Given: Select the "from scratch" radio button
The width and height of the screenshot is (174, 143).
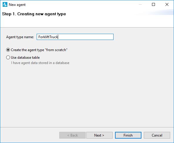Looking at the screenshot, I should click(8, 50).
